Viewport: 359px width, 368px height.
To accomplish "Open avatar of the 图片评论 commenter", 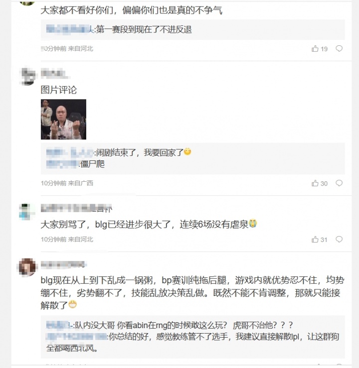I will coord(27,76).
